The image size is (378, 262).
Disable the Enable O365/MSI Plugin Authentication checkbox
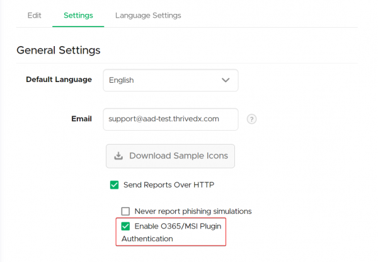tap(125, 226)
